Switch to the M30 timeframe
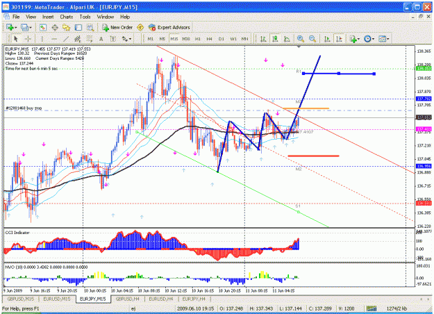 point(185,39)
